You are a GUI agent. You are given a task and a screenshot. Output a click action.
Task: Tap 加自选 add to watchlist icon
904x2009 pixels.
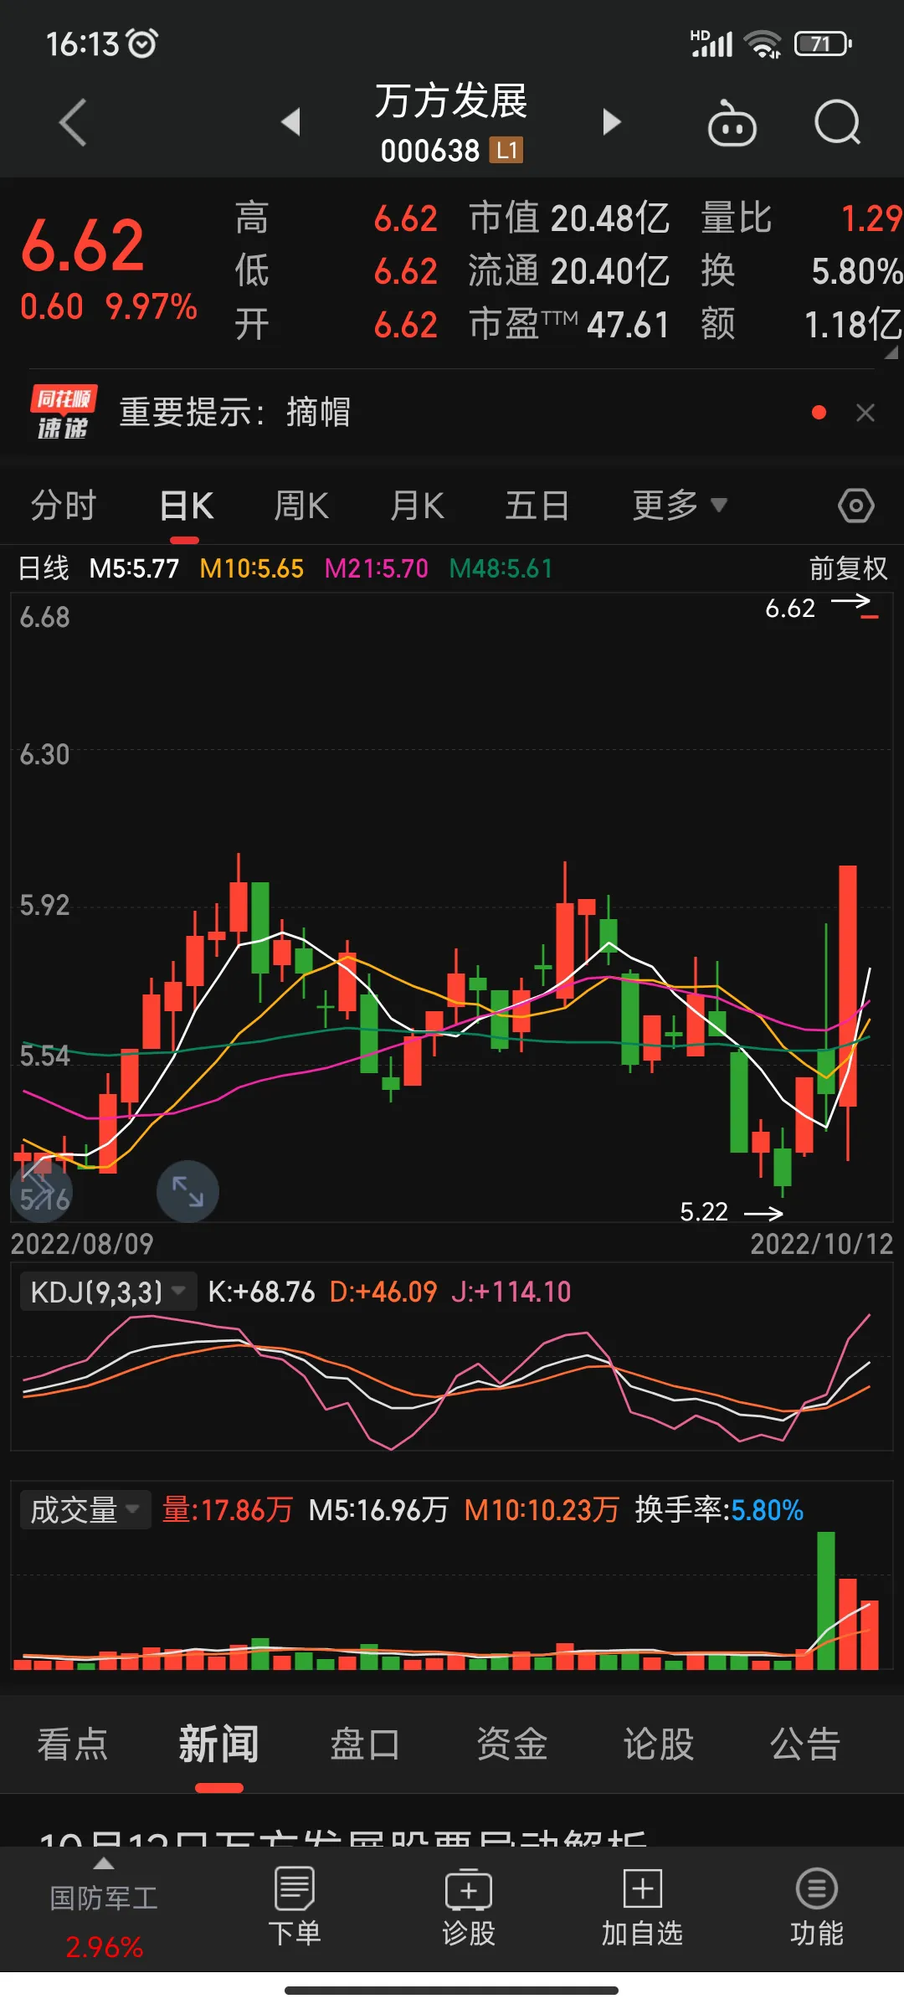(x=642, y=1907)
